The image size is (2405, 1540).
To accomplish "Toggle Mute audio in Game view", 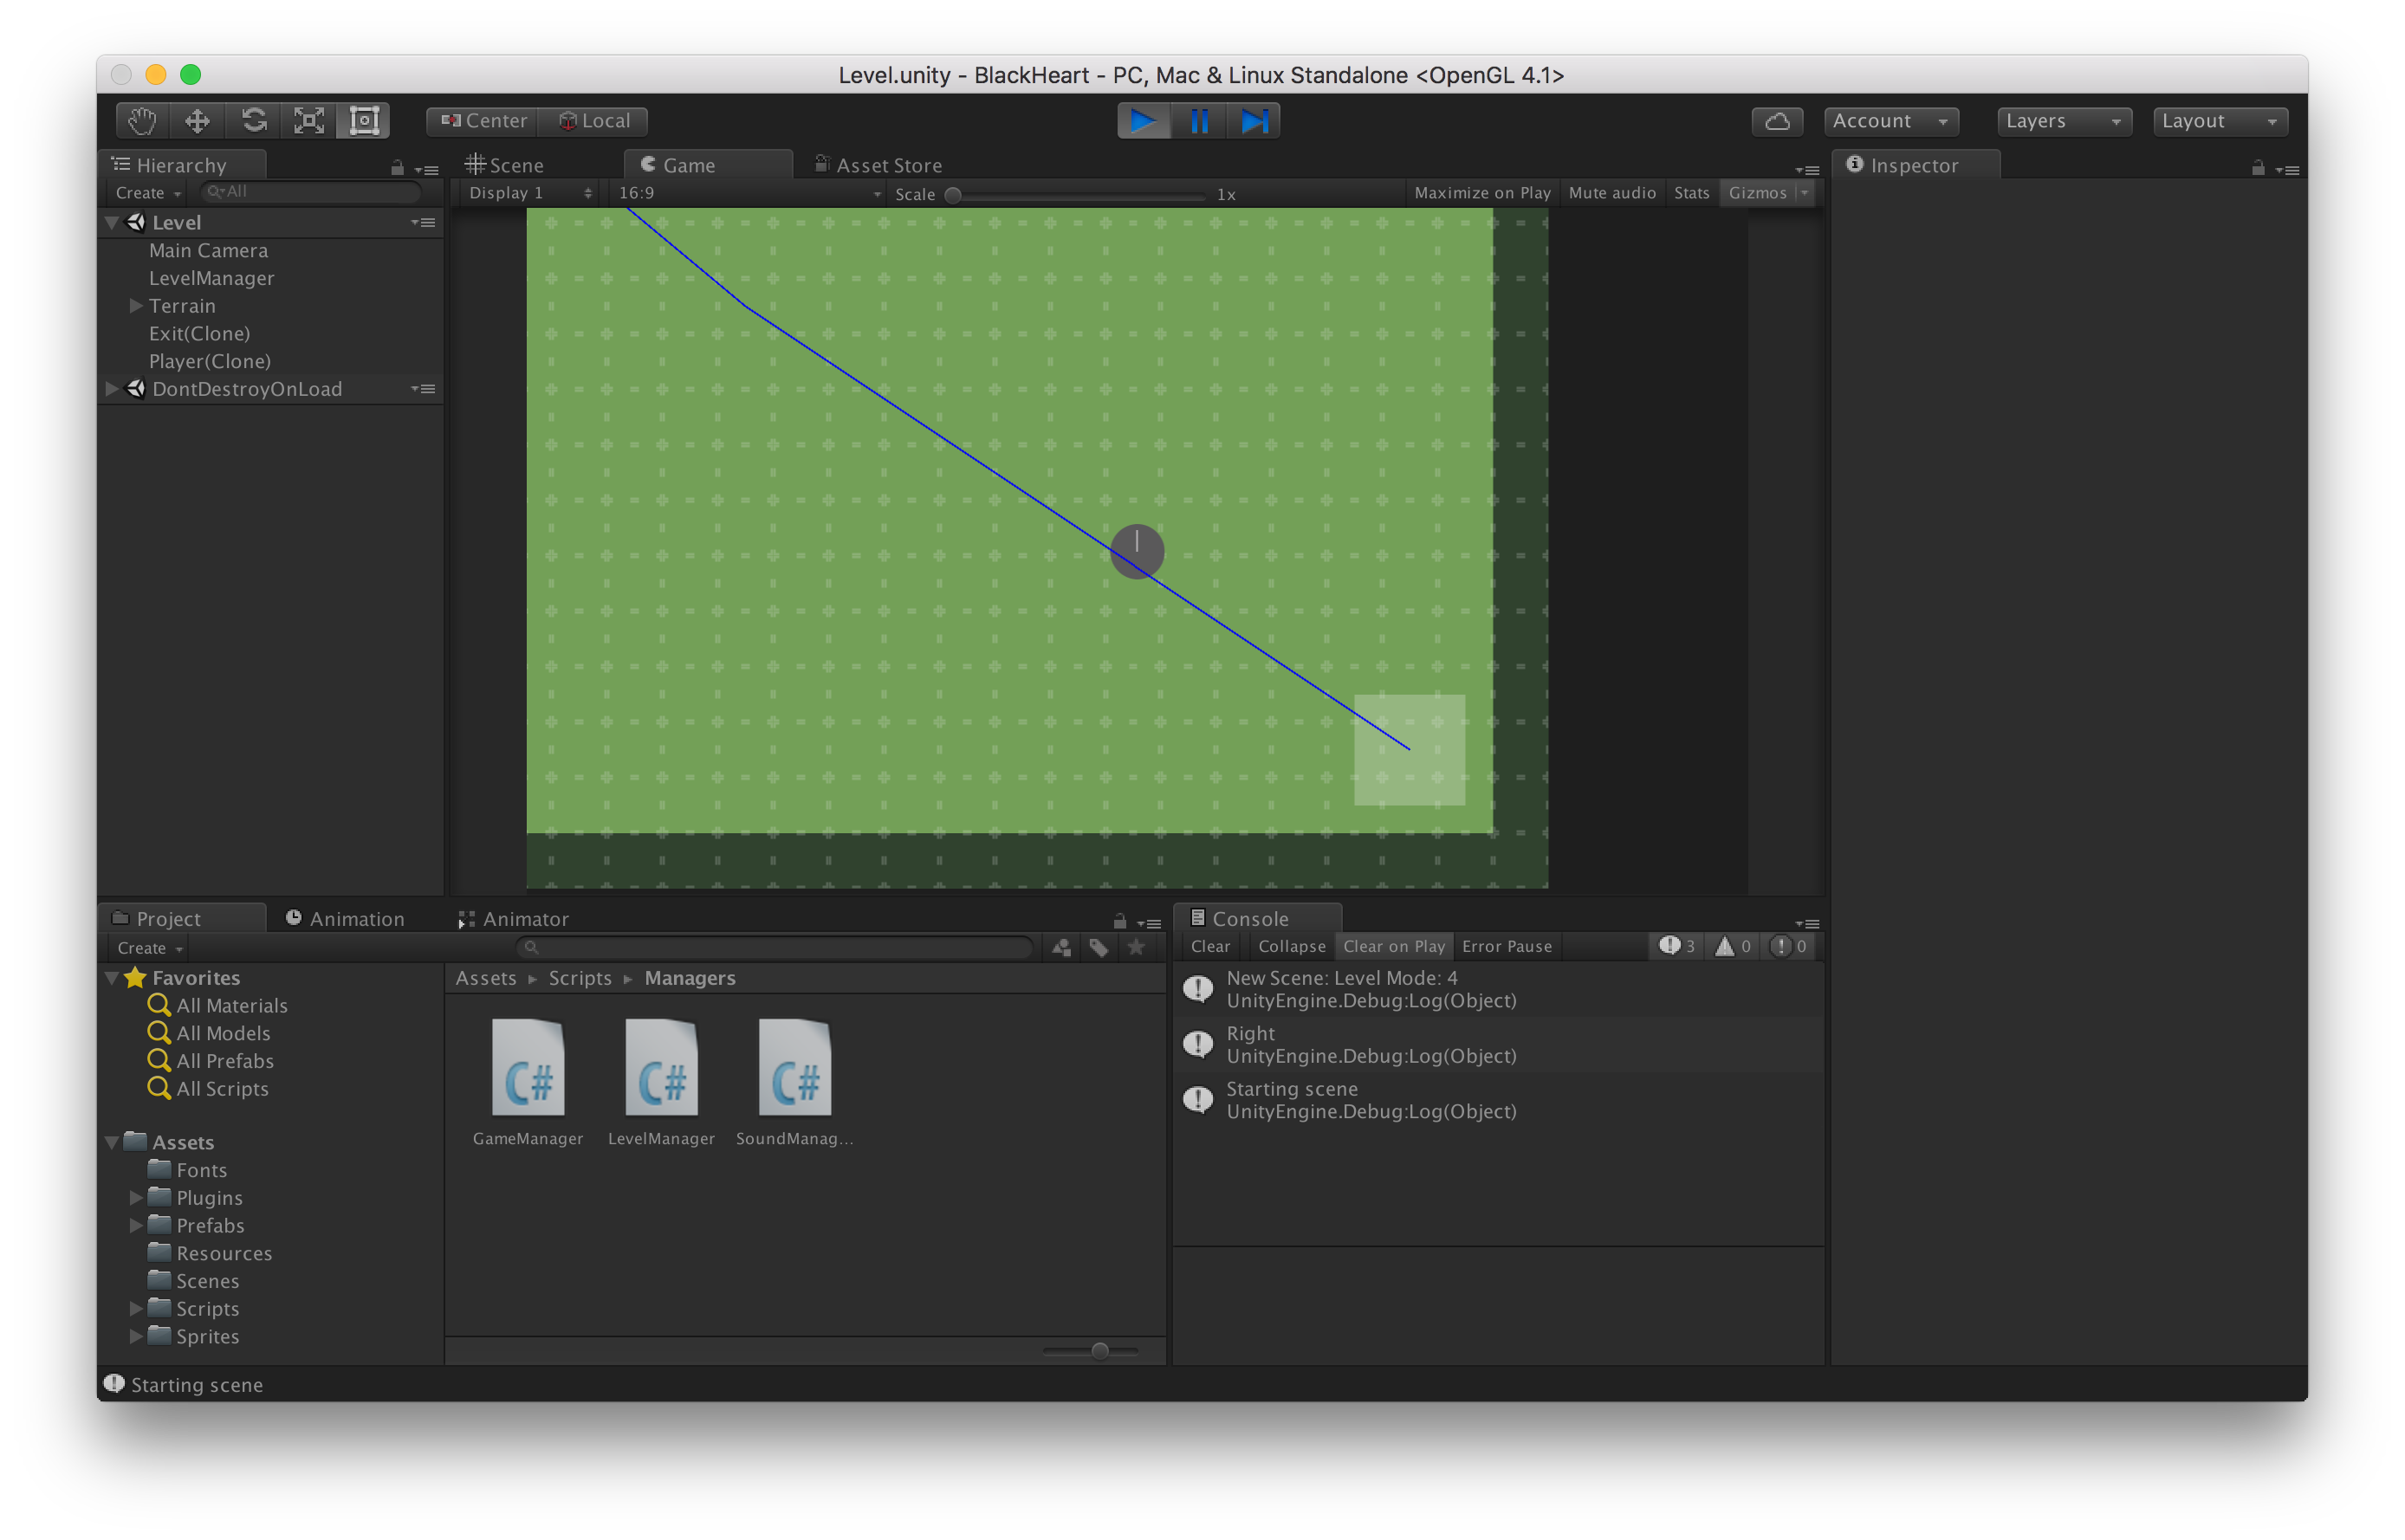I will tap(1611, 193).
